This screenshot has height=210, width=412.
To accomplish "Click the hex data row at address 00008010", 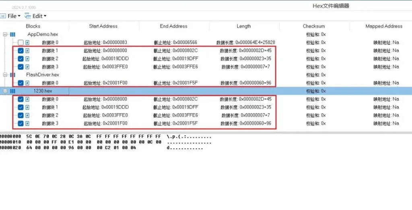I will pos(80,142).
